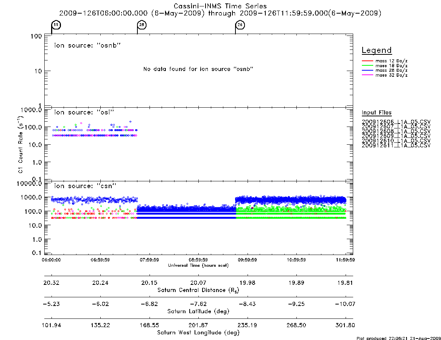Click the 11:59:59 time tick label

(345, 260)
